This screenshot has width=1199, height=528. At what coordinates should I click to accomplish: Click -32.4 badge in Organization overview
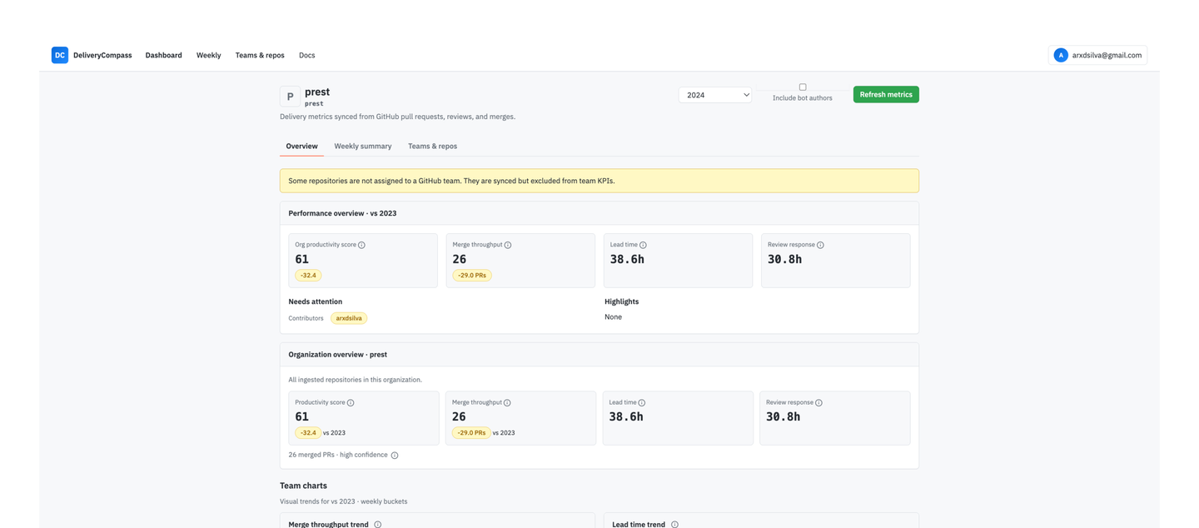(308, 433)
